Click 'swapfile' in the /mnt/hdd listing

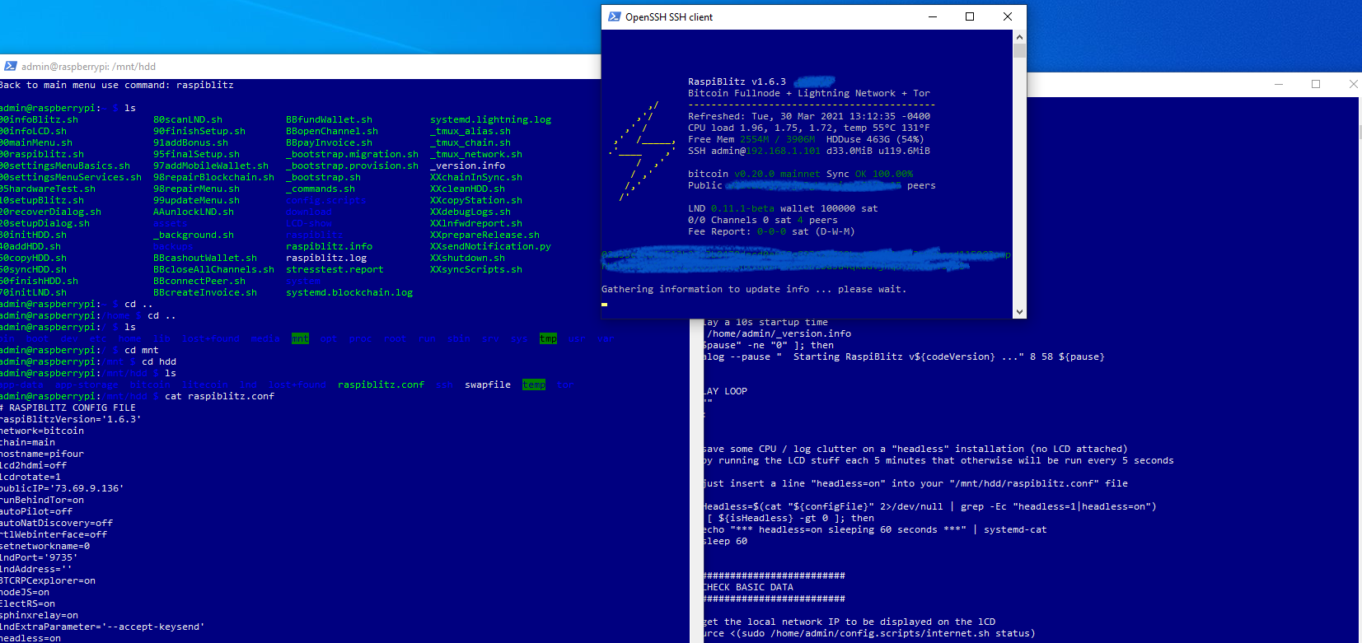click(x=488, y=384)
